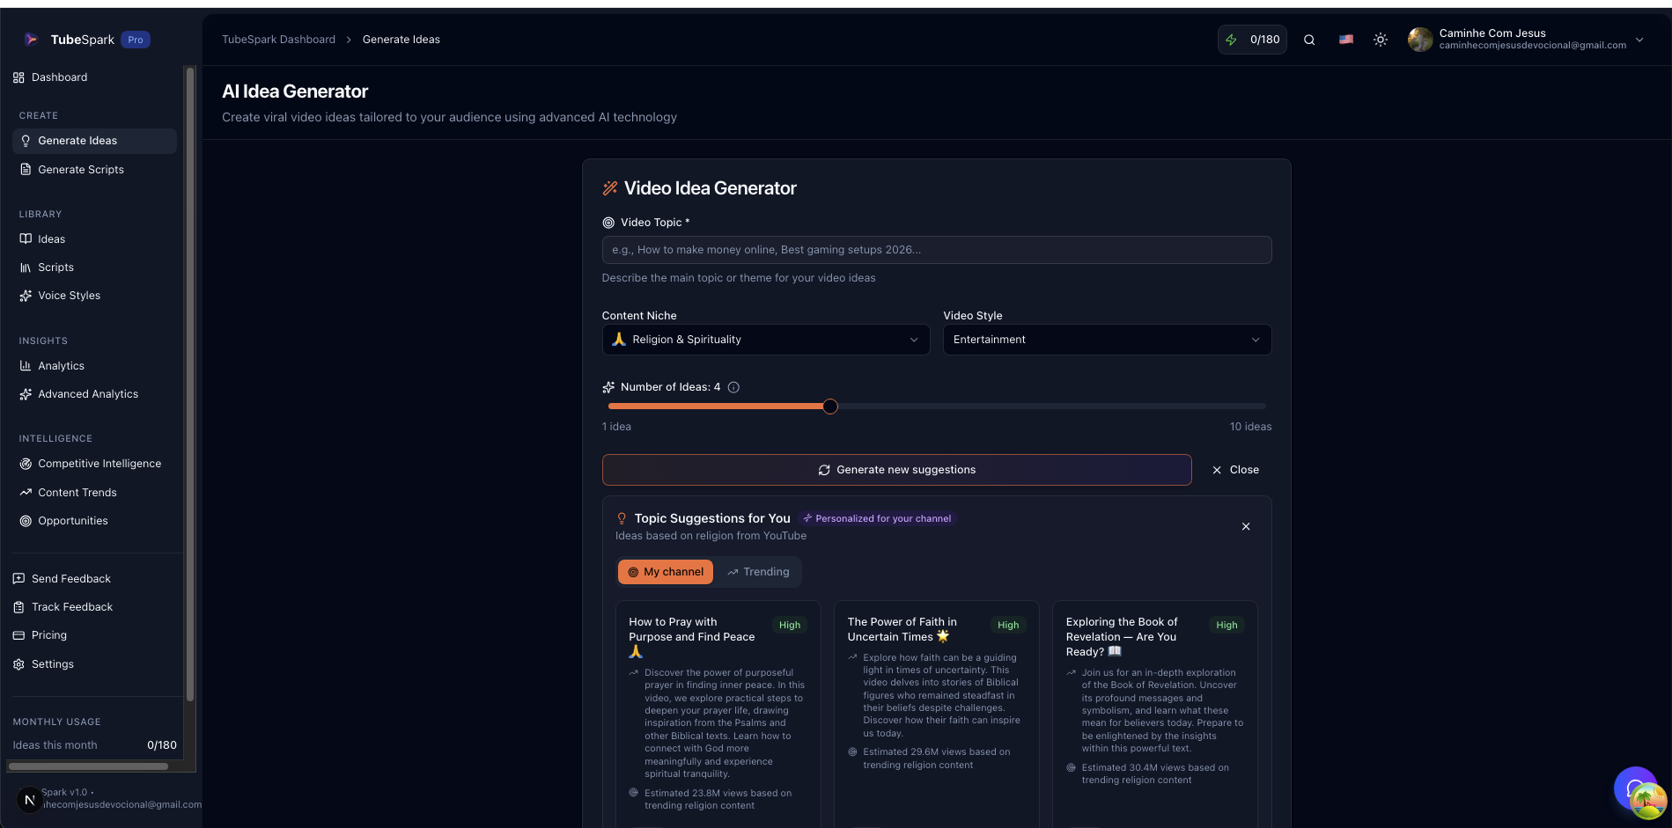Dismiss Topic Suggestions panel with X
This screenshot has width=1672, height=828.
pos(1246,526)
